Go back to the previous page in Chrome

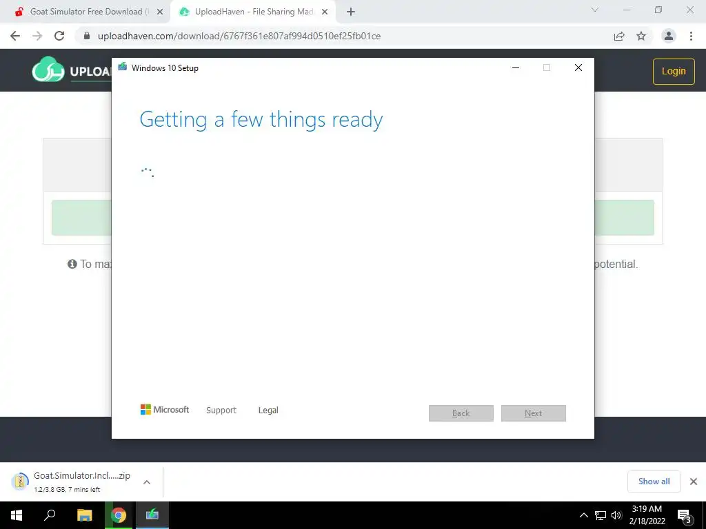[15, 36]
